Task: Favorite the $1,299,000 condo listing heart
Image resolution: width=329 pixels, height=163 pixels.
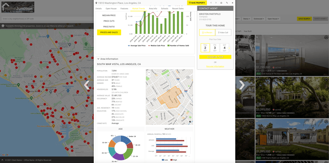Action: (x=326, y=37)
